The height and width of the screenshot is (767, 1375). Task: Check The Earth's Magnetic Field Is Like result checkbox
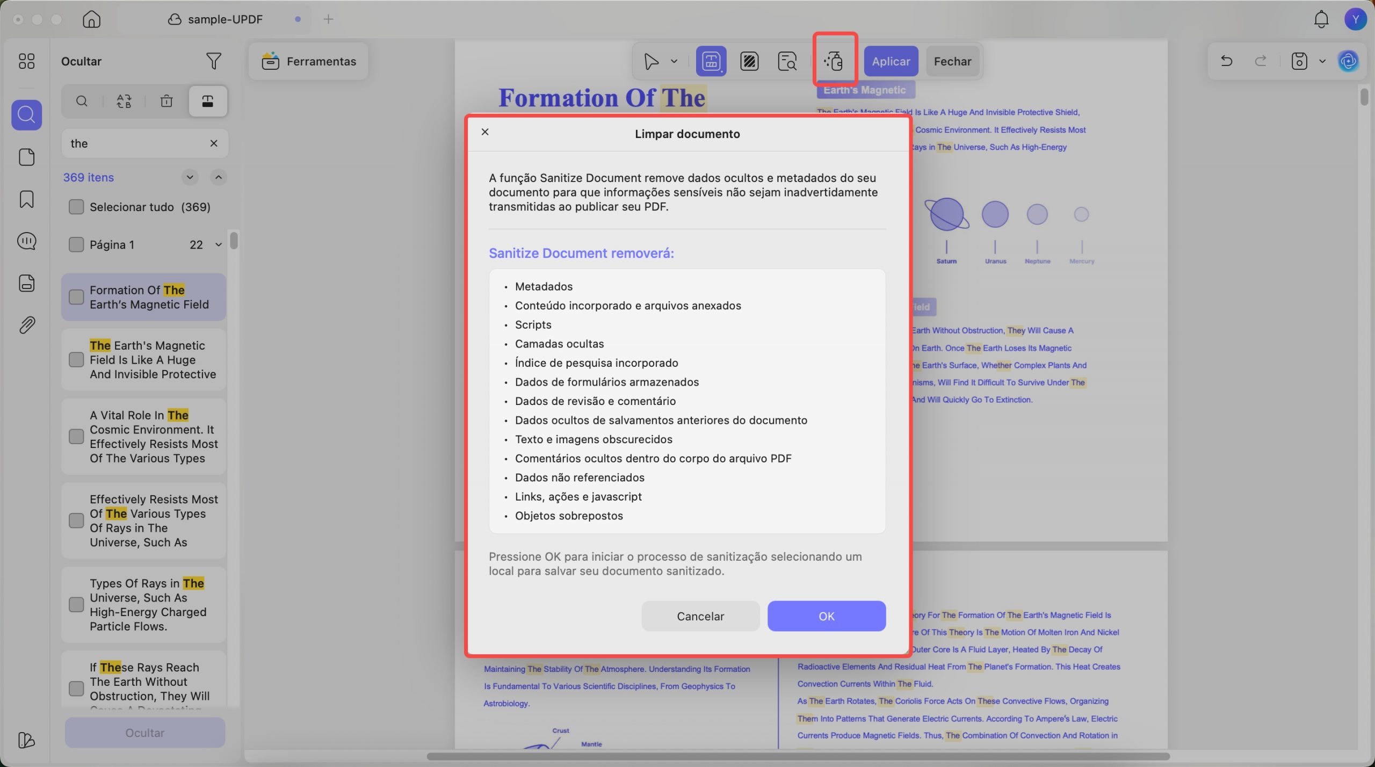(x=76, y=359)
